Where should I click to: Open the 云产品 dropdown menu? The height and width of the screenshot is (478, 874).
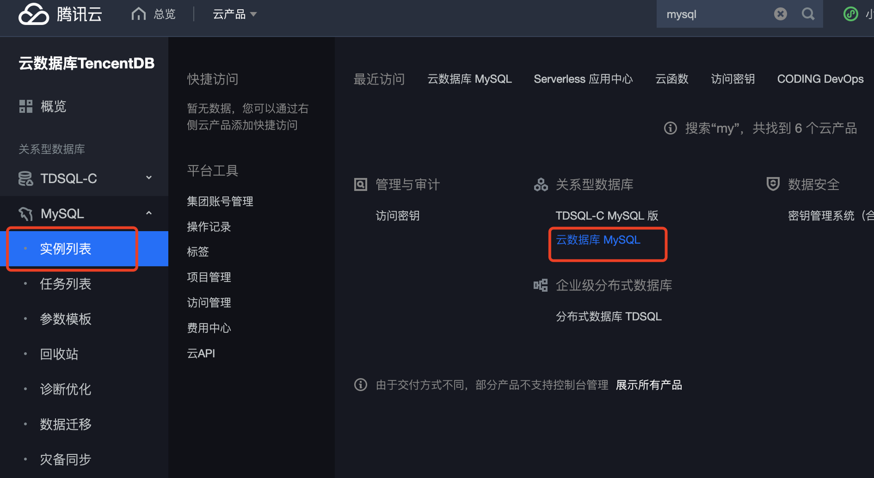(x=234, y=14)
